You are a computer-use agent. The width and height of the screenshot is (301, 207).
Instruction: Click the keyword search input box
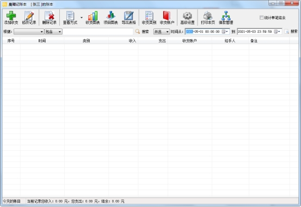click(98, 32)
